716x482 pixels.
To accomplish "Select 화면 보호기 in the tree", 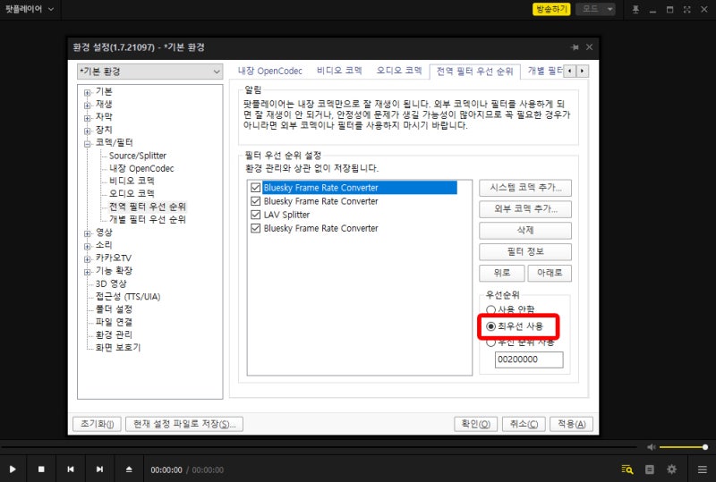I will [x=118, y=348].
